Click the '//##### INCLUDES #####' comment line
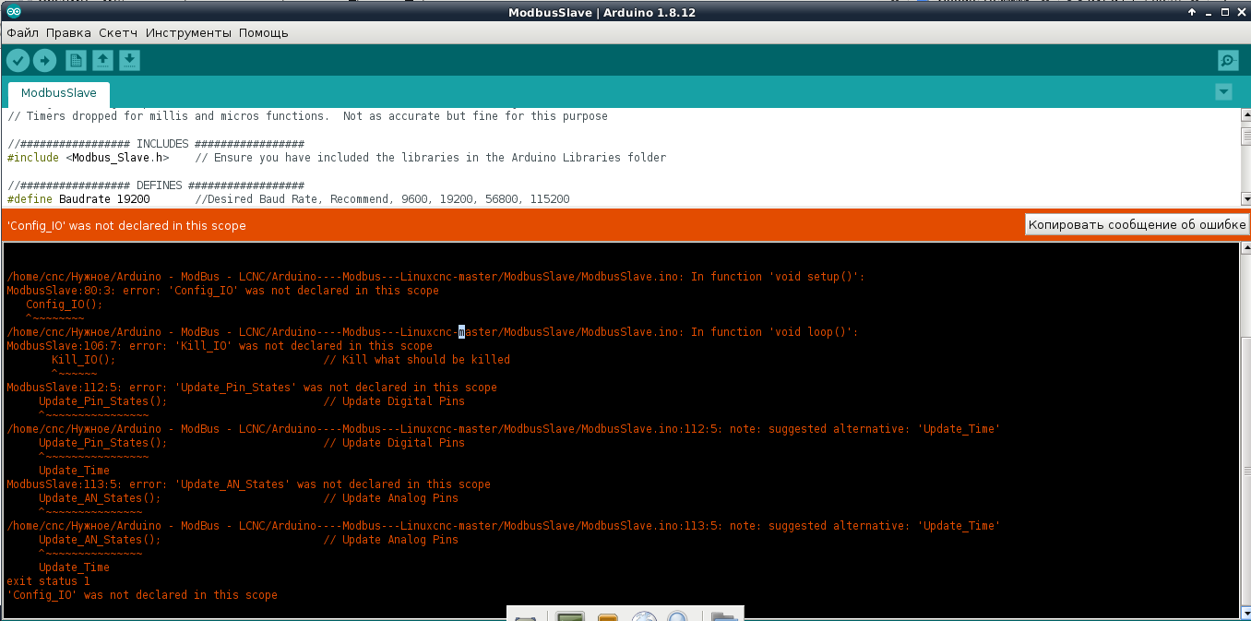The height and width of the screenshot is (621, 1251). click(155, 144)
